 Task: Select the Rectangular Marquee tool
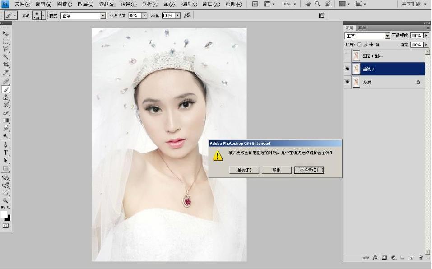(5, 42)
